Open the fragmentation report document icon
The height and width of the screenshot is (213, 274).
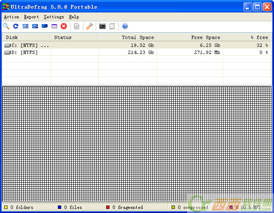click(x=77, y=26)
